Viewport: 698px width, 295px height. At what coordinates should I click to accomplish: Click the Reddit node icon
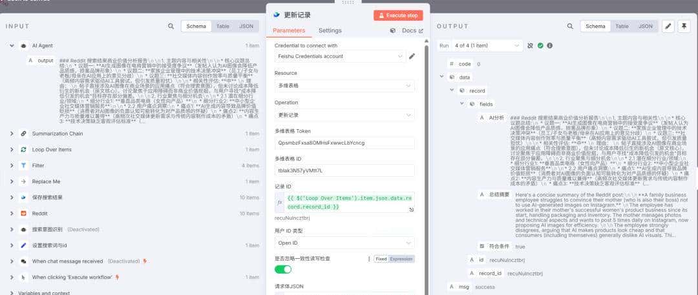(24, 214)
